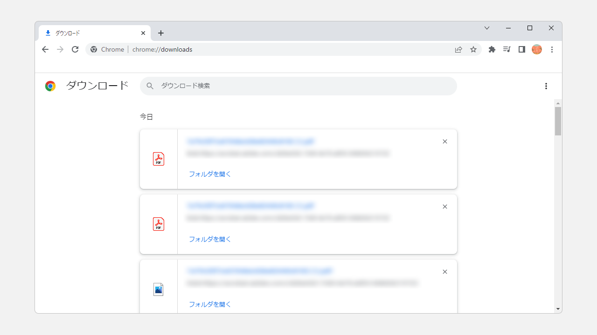Click the 今日 date heading
Viewport: 597px width, 335px height.
[146, 117]
